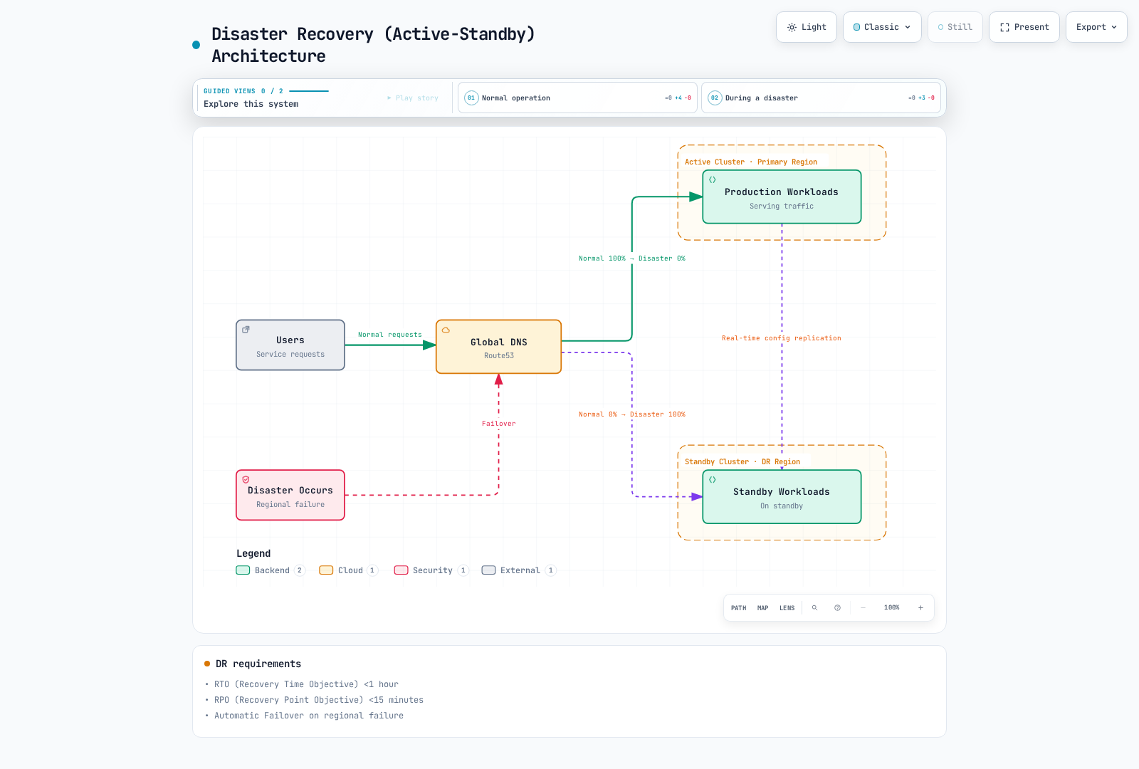This screenshot has height=769, width=1139.
Task: Toggle the Security legend filter
Action: (431, 570)
